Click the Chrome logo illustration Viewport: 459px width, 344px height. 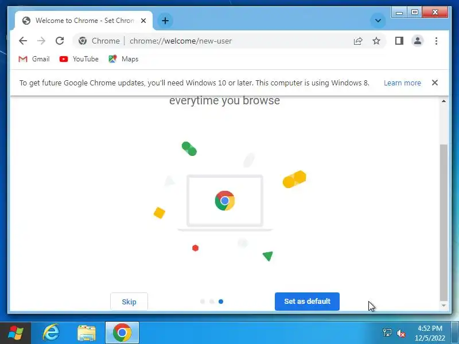point(225,201)
